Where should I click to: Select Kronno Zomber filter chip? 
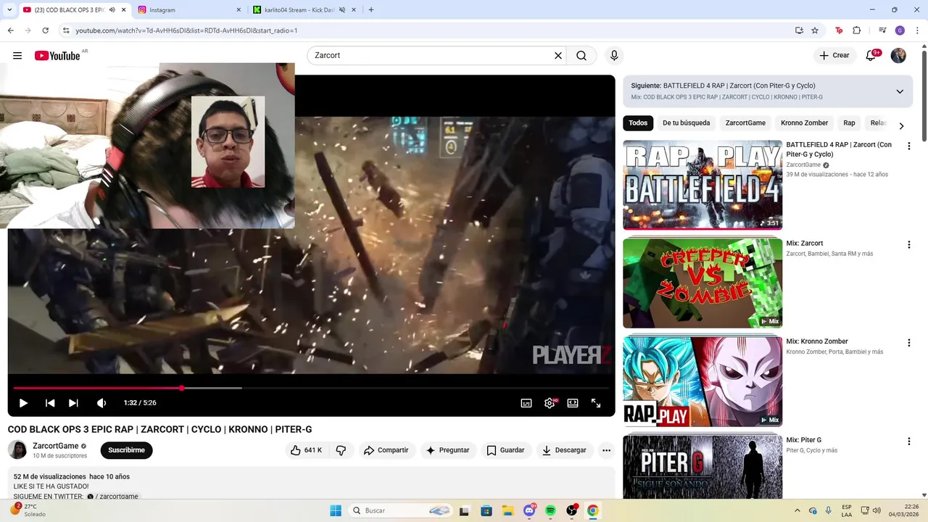804,123
